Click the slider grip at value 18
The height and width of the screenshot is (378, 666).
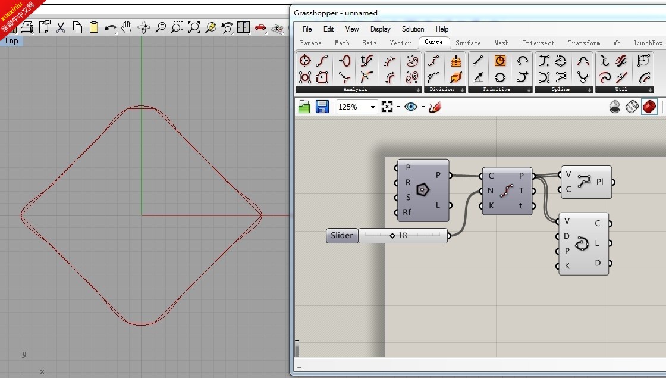392,236
